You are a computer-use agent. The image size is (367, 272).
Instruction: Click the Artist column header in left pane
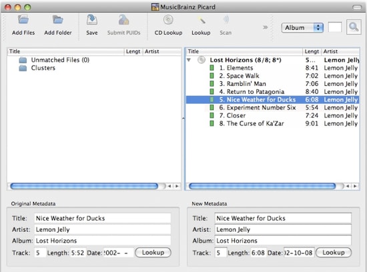click(x=162, y=51)
